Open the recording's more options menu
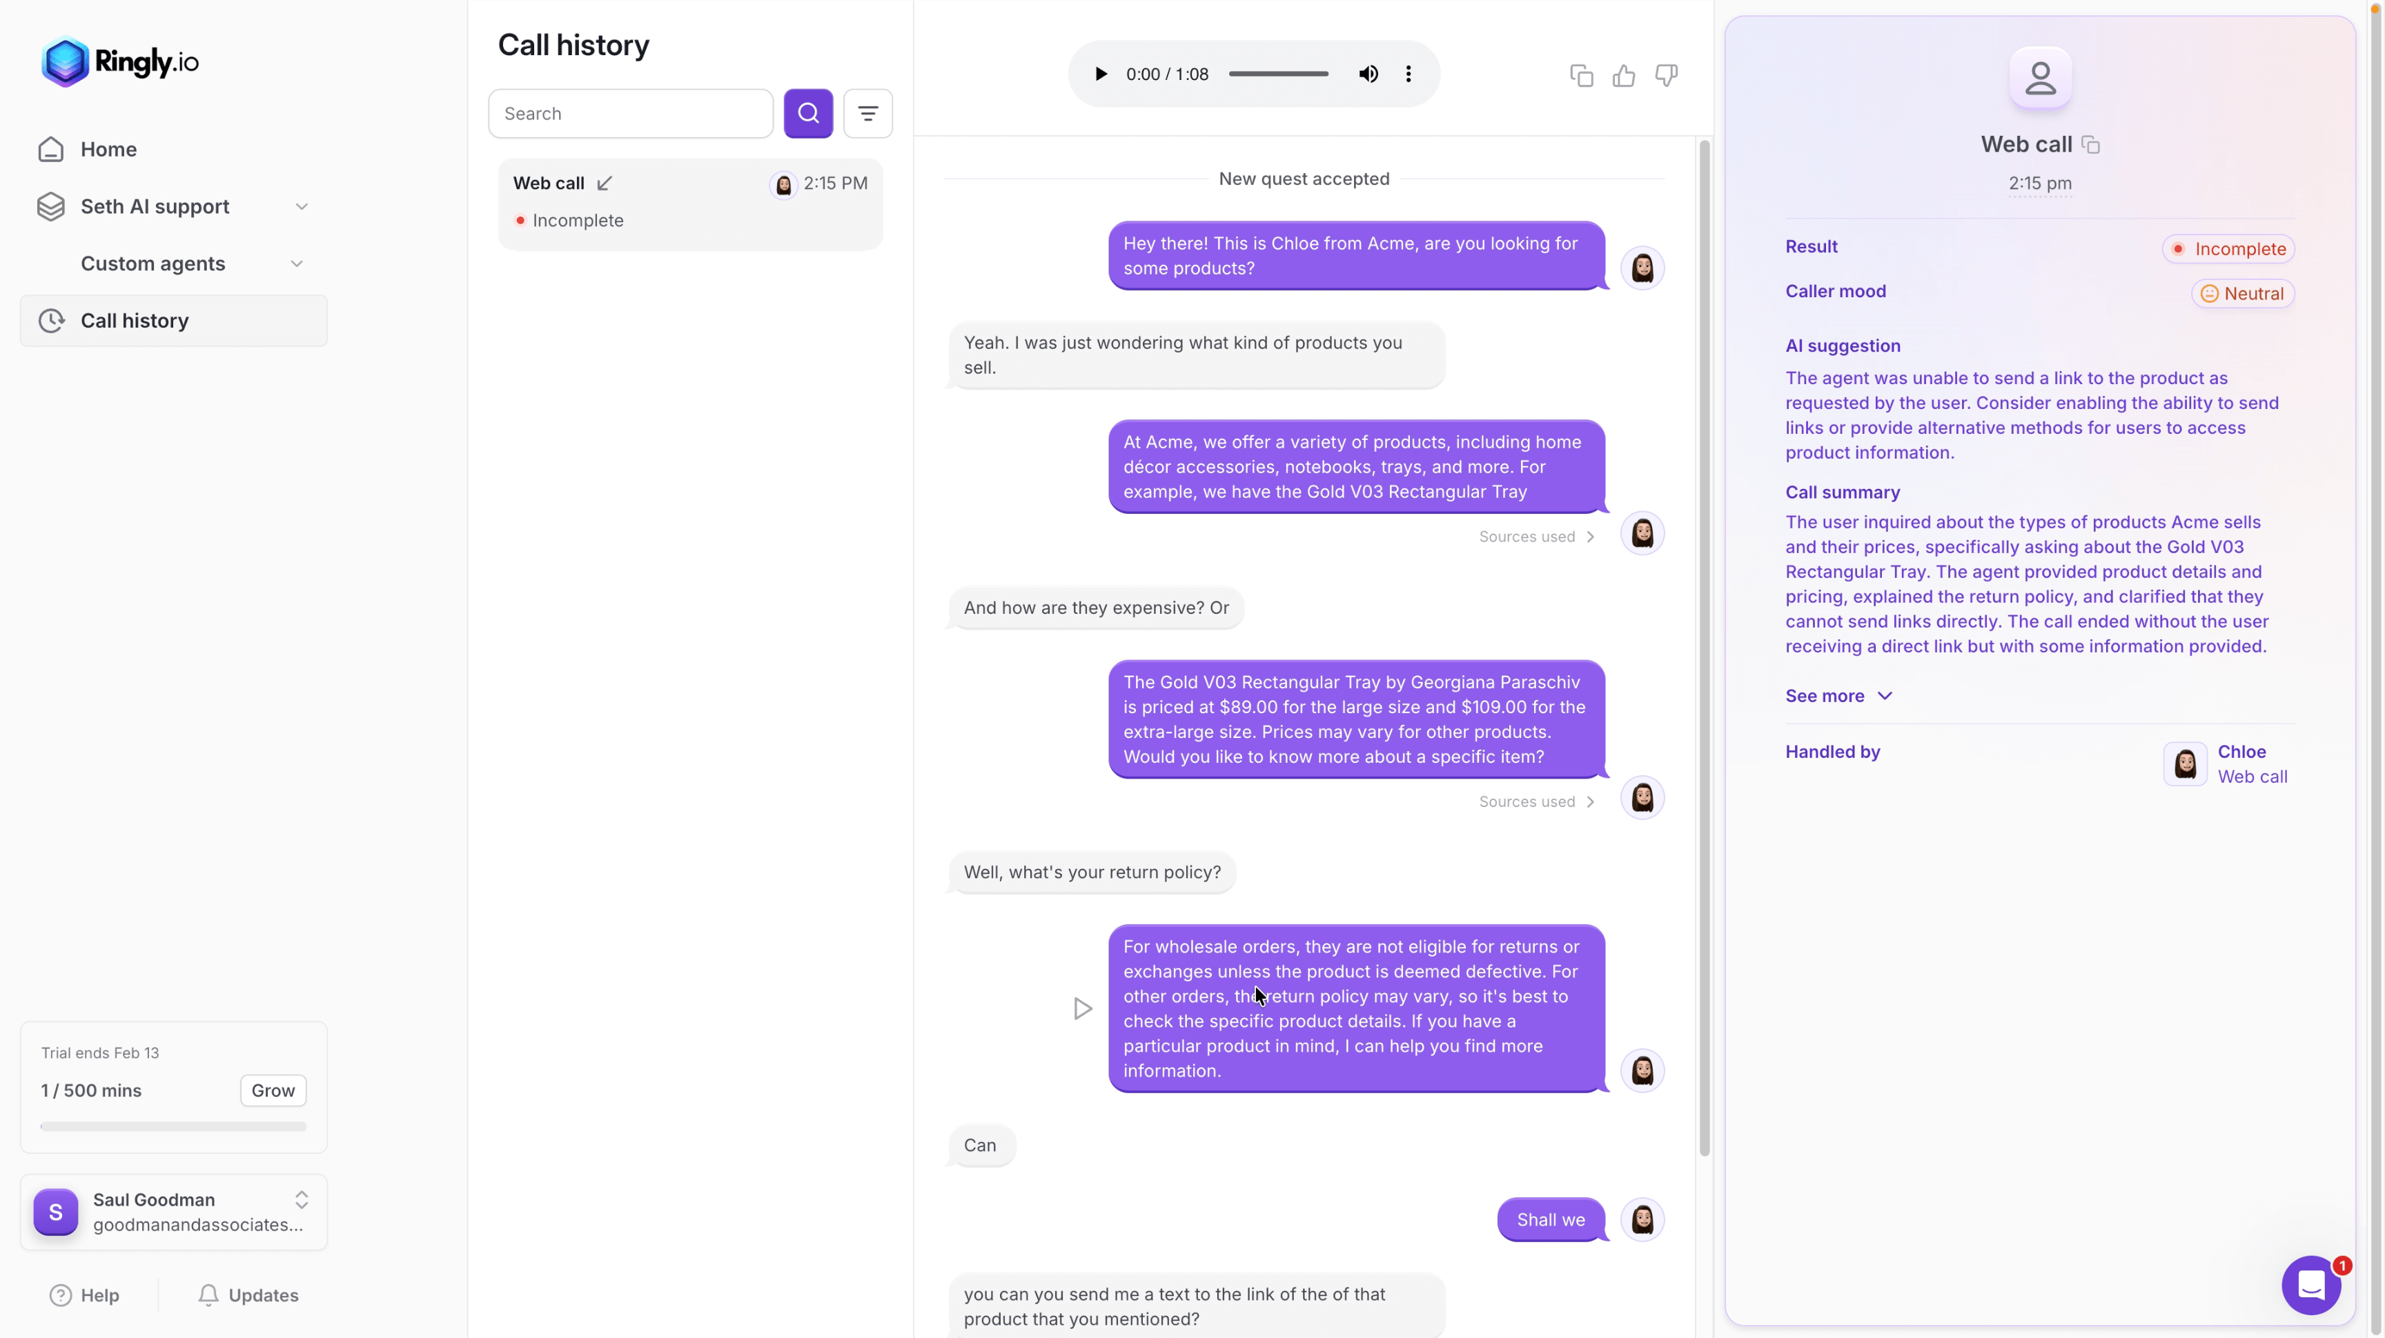Screen dimensions: 2385x1338 pos(1407,74)
